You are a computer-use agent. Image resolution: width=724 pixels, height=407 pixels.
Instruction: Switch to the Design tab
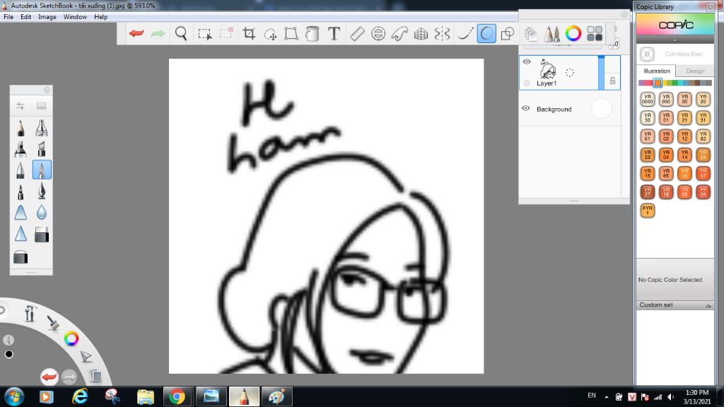point(695,71)
